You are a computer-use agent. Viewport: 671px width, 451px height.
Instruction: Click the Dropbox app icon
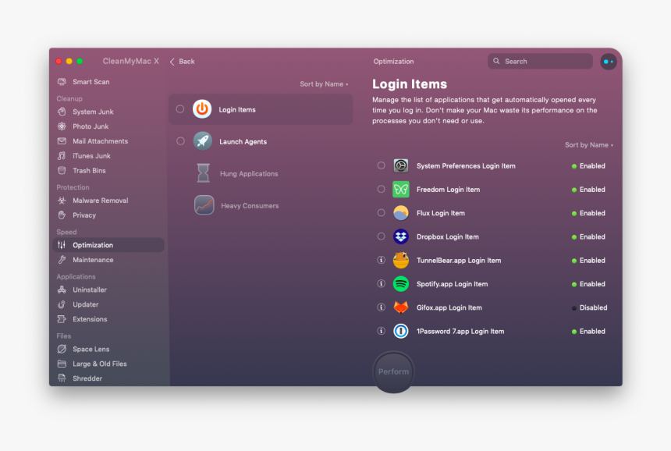tap(400, 236)
